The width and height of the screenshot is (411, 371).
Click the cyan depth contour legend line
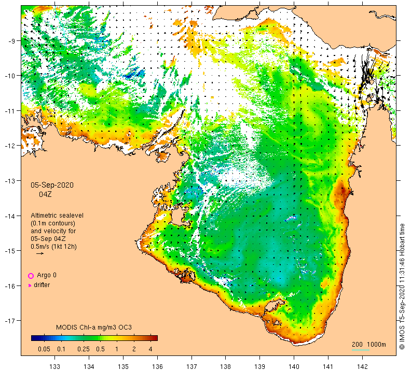tap(361, 350)
